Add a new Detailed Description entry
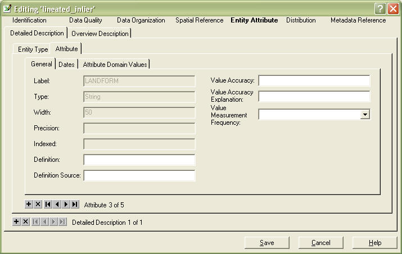 (x=16, y=222)
